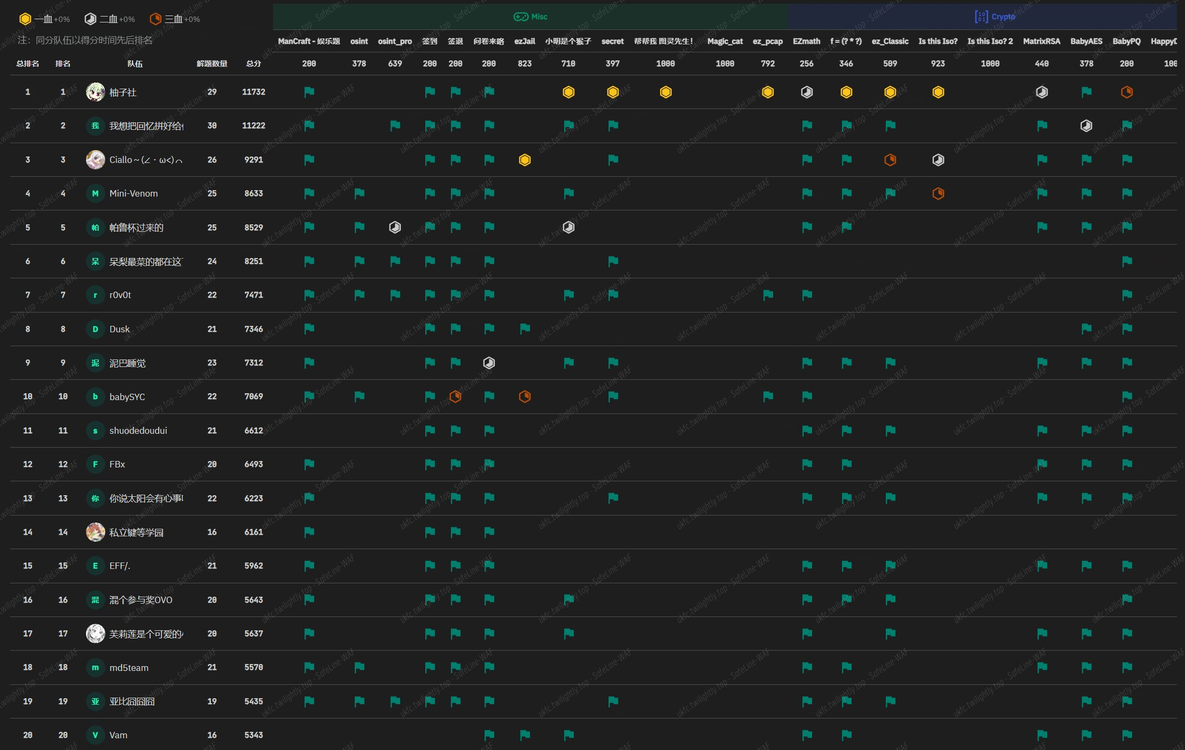Click Ciallo's gold first-blood badge for ezJail

pyautogui.click(x=525, y=160)
